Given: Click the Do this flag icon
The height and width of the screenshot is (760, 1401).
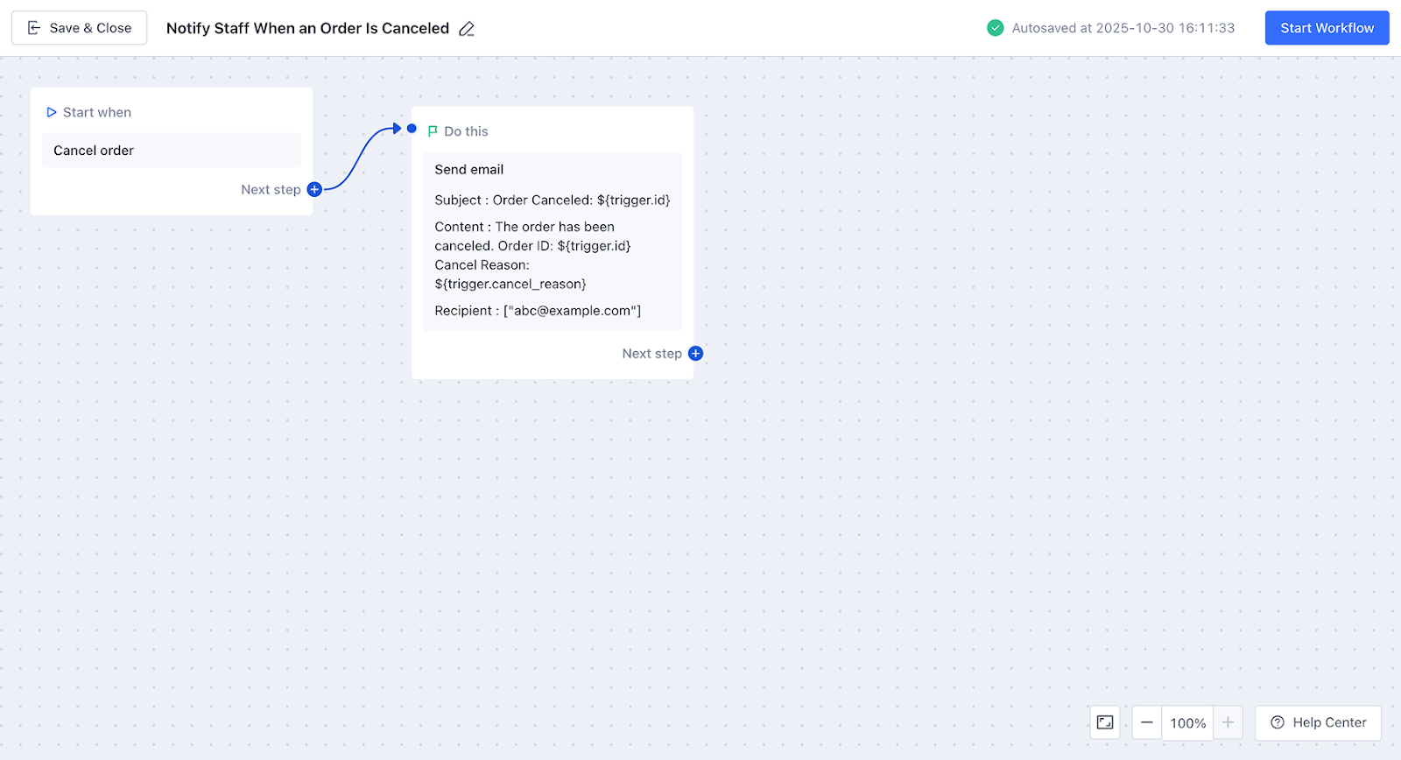Looking at the screenshot, I should click(x=433, y=131).
